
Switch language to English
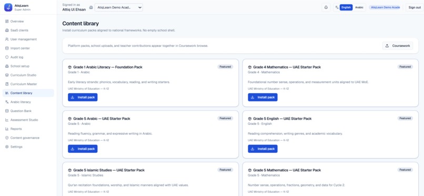[x=346, y=7]
